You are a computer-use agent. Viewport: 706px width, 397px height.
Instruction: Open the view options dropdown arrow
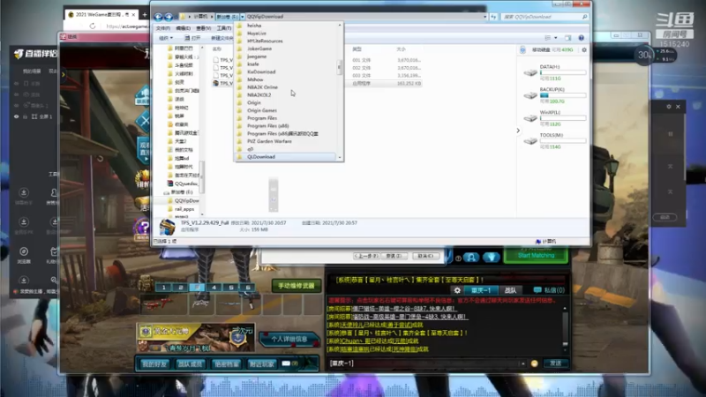pos(556,38)
